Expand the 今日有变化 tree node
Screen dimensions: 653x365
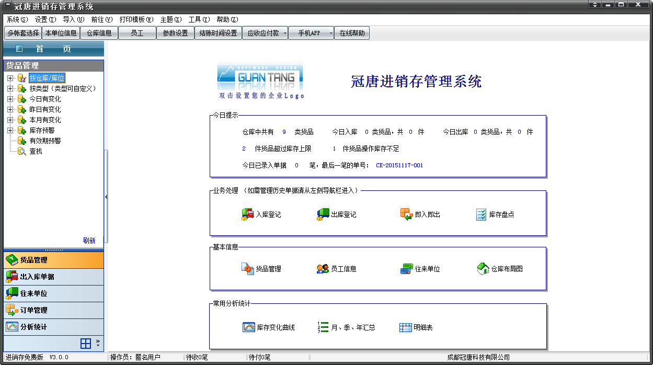coord(10,99)
